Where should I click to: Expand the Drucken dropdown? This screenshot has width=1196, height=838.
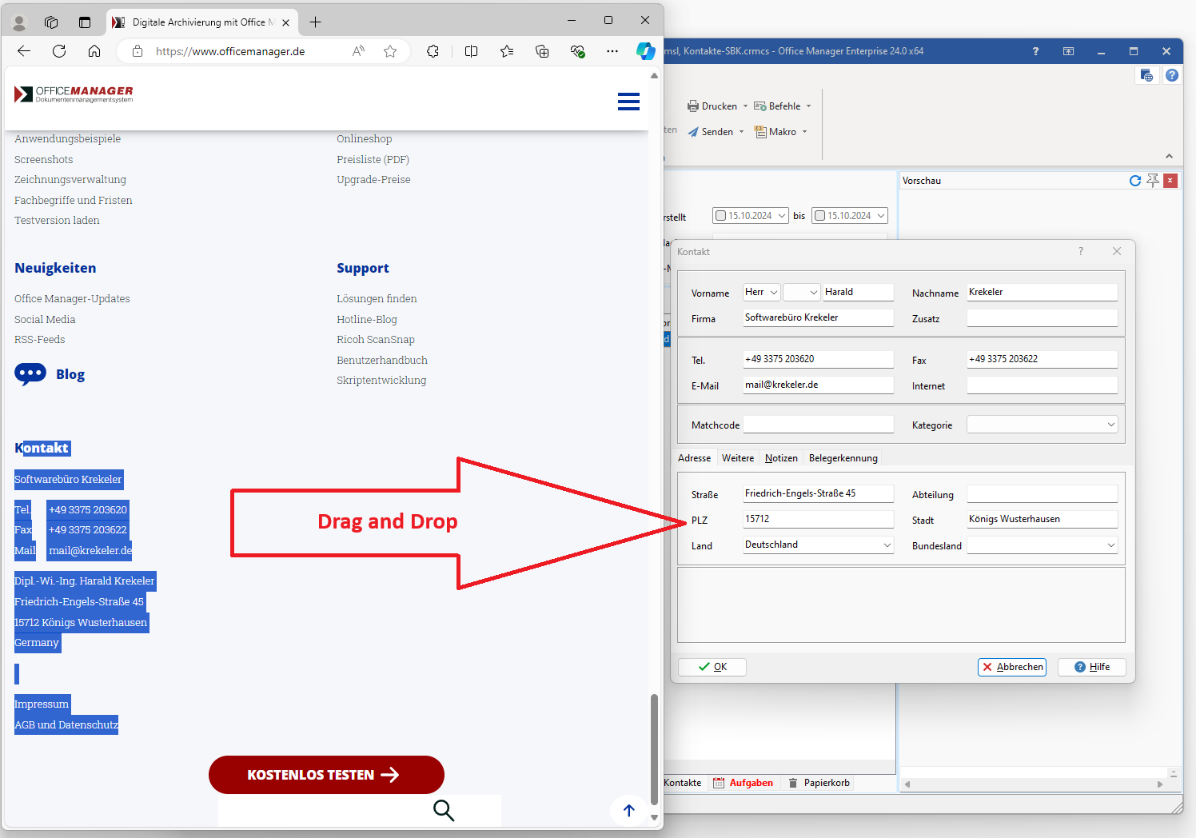(x=745, y=106)
